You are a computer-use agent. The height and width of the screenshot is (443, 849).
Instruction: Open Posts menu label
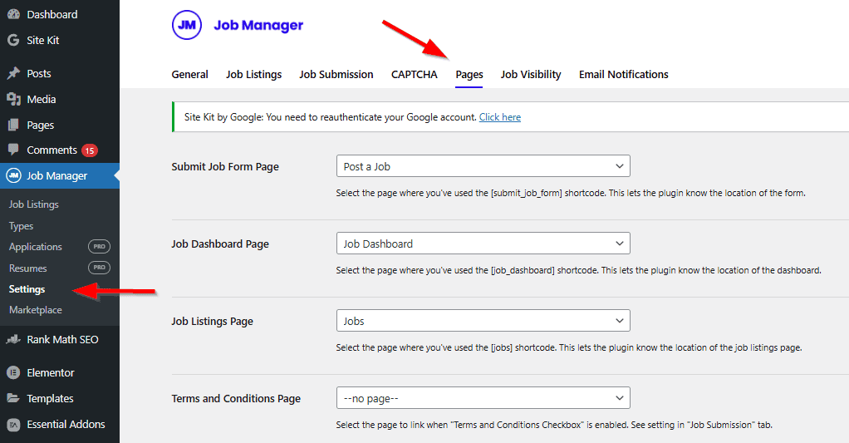[x=39, y=73]
